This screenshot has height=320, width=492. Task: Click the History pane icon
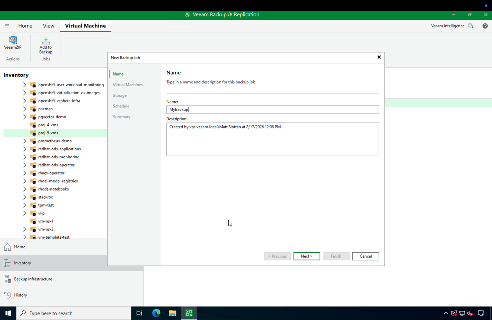[7, 295]
